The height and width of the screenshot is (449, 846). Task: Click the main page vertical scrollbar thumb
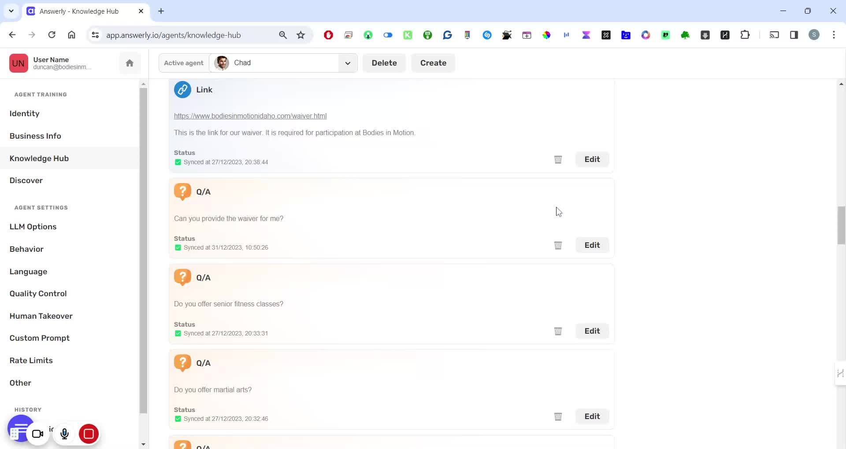pyautogui.click(x=841, y=224)
